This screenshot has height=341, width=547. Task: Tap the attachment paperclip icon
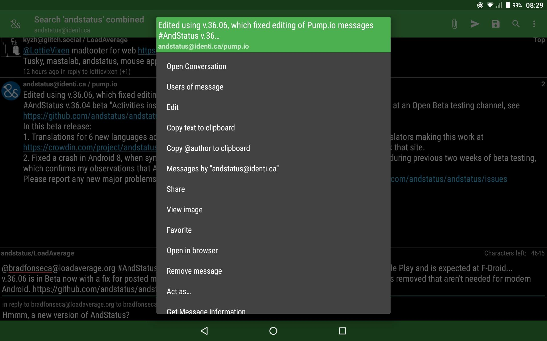coord(454,24)
